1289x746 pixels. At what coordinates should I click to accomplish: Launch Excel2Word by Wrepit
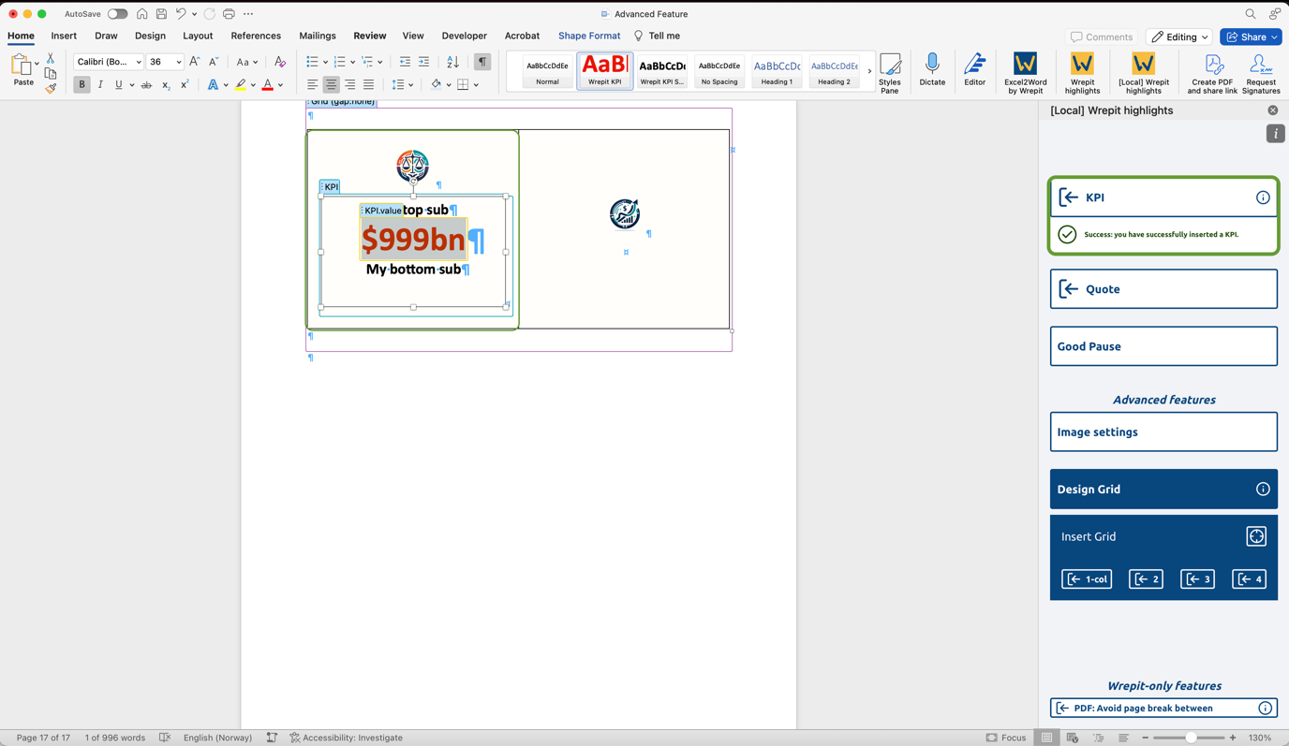tap(1025, 73)
